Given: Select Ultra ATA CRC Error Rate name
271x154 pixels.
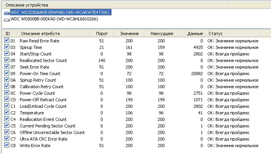Looking at the screenshot, I should pos(43,139).
